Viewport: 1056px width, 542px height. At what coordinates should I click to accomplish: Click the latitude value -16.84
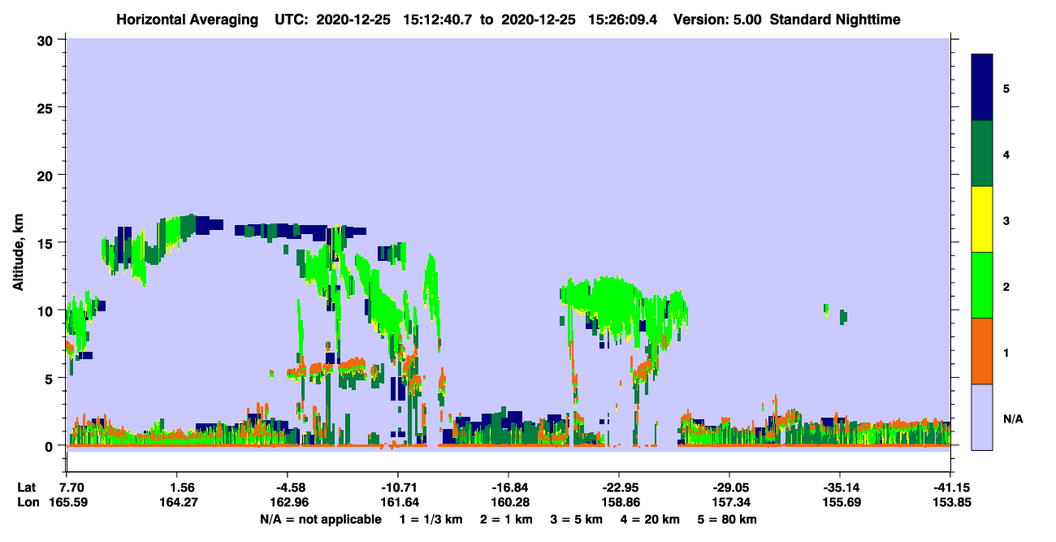[x=509, y=488]
